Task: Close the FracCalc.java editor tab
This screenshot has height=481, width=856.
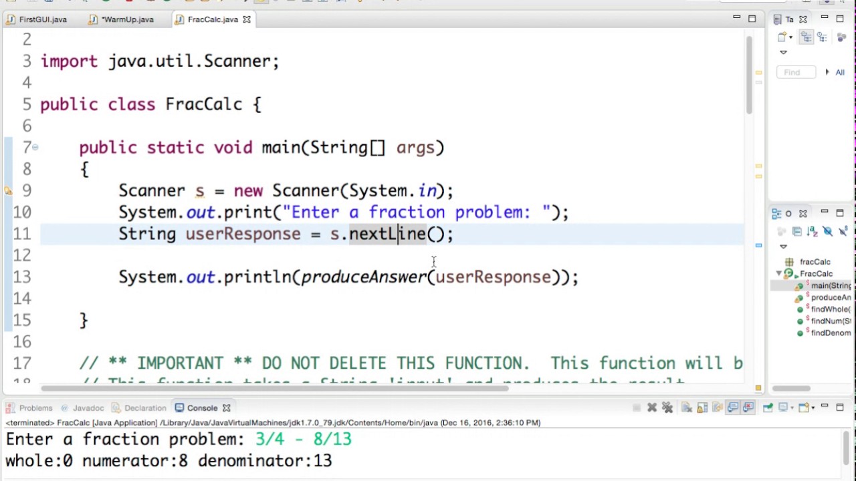Action: pyautogui.click(x=247, y=19)
